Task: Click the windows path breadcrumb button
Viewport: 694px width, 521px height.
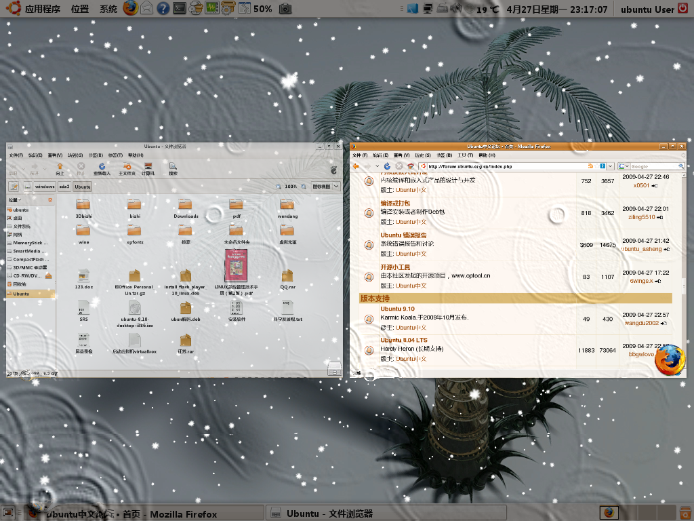Action: click(45, 187)
